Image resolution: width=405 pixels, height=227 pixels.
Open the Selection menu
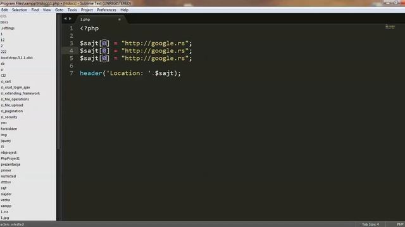coord(20,10)
